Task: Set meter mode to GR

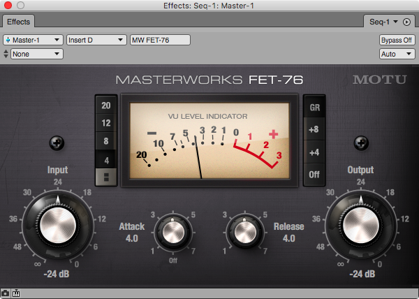Action: [314, 107]
